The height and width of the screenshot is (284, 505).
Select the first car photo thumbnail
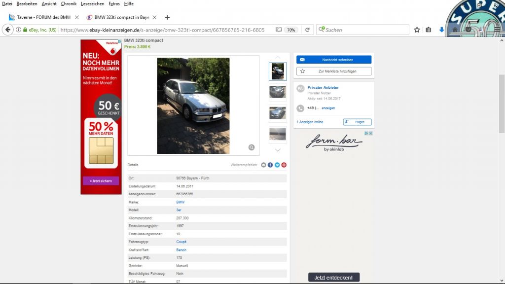(278, 71)
